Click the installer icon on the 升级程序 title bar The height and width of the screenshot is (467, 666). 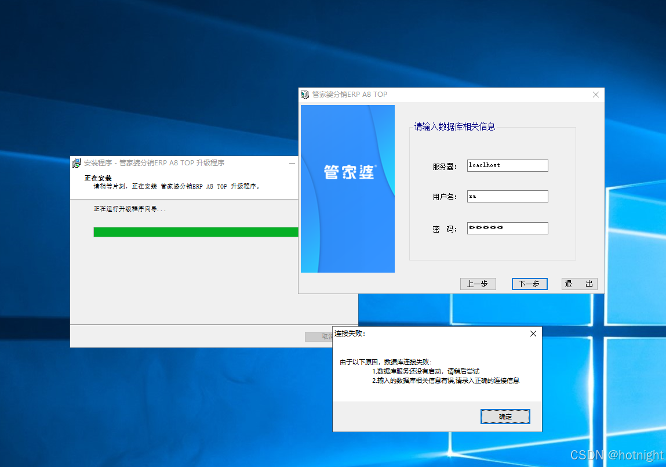point(76,163)
